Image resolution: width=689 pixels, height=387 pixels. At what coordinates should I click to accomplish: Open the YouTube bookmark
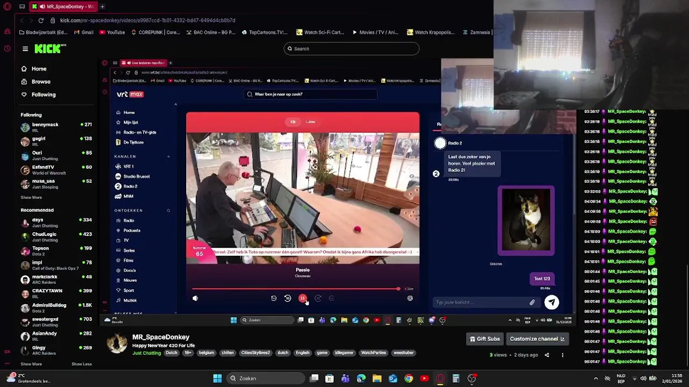pyautogui.click(x=112, y=32)
